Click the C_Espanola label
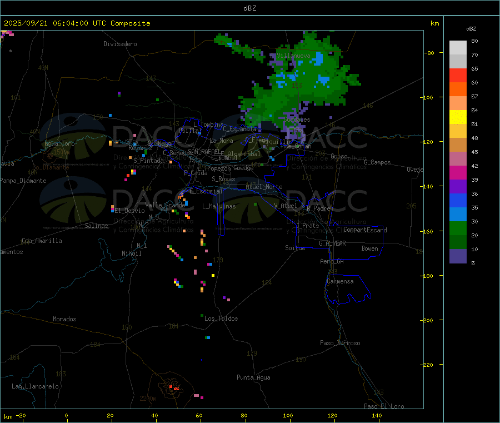500x423 pixels. [x=239, y=129]
